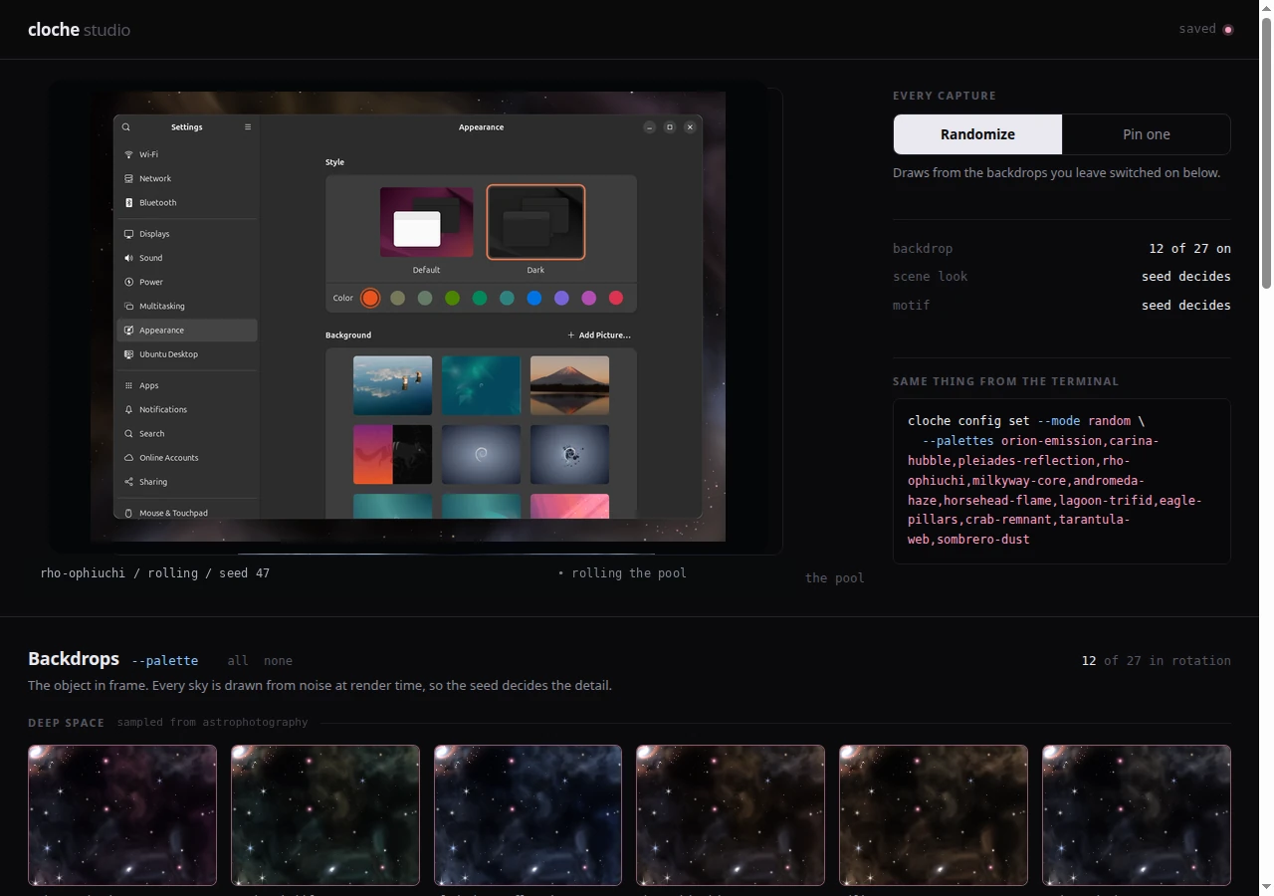Viewport: 1274px width, 896px height.
Task: Select the purple accent color
Action: click(x=561, y=298)
